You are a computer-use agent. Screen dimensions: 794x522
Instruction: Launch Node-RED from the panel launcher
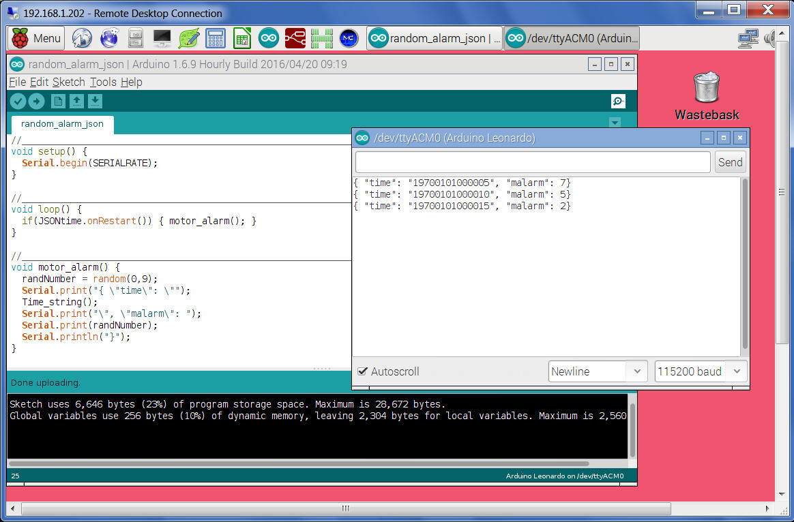pos(295,38)
